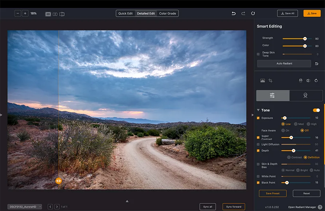Select the Med exposure radio button

point(296,124)
